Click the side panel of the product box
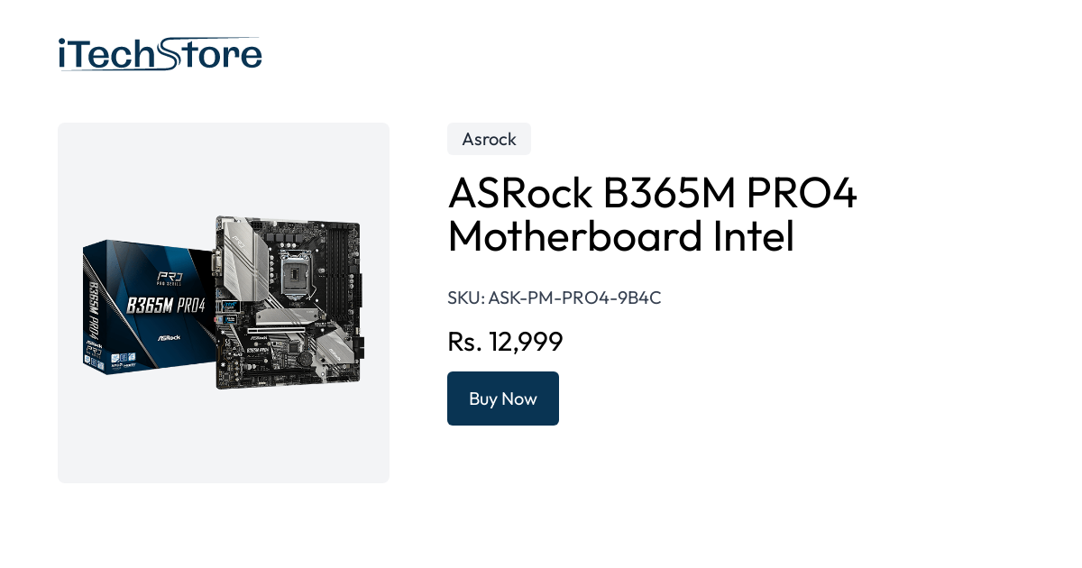Viewport: 1082px width, 568px height. pos(94,307)
